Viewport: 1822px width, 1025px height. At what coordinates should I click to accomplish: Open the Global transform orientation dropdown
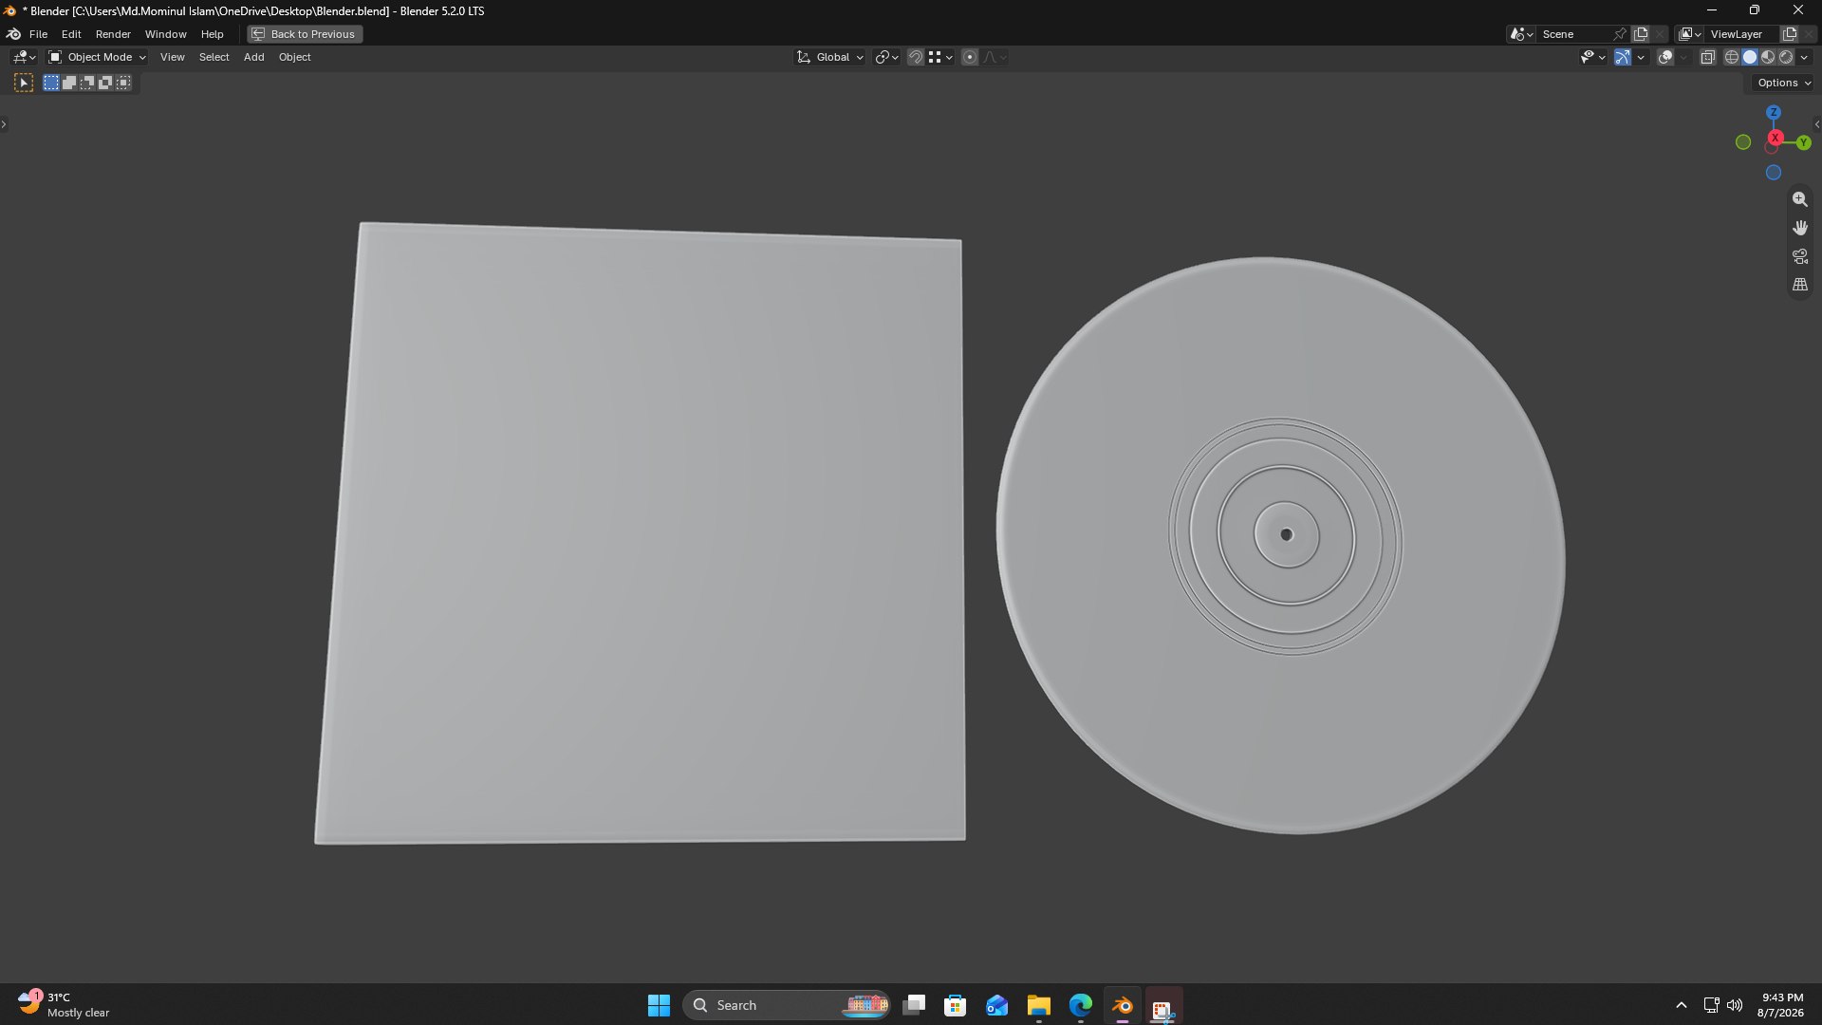pyautogui.click(x=830, y=58)
